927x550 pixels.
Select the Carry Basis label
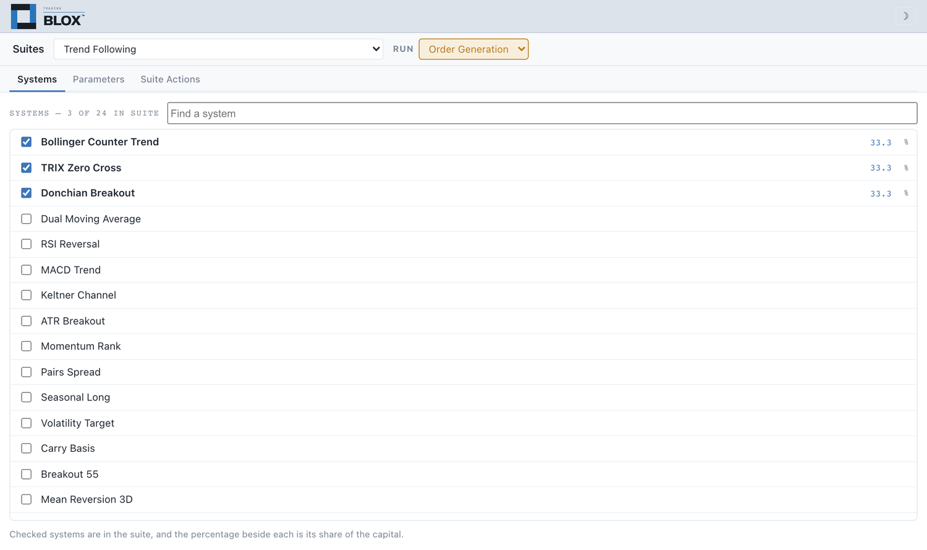[x=68, y=449]
